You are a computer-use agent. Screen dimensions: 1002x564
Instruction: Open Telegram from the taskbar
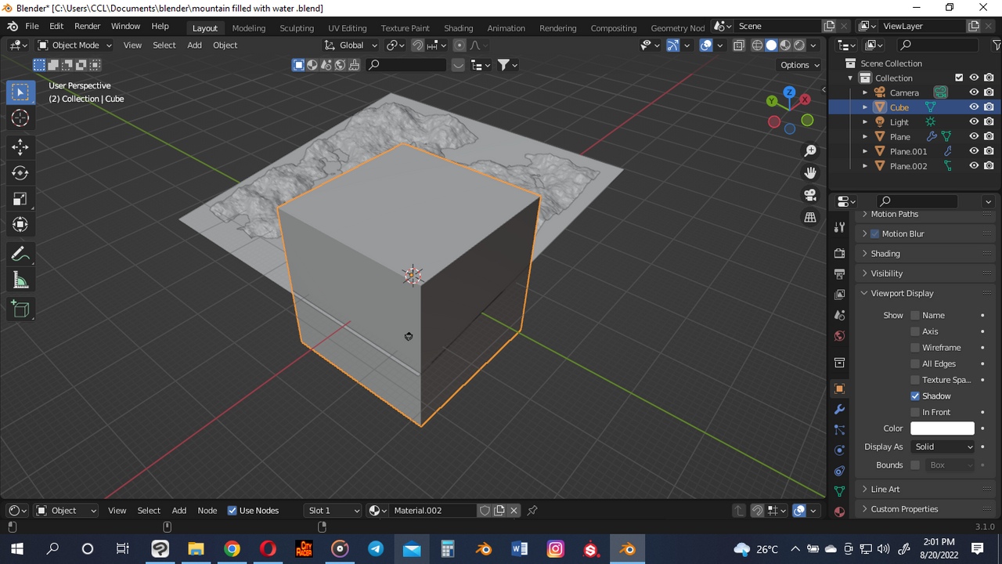coord(376,549)
